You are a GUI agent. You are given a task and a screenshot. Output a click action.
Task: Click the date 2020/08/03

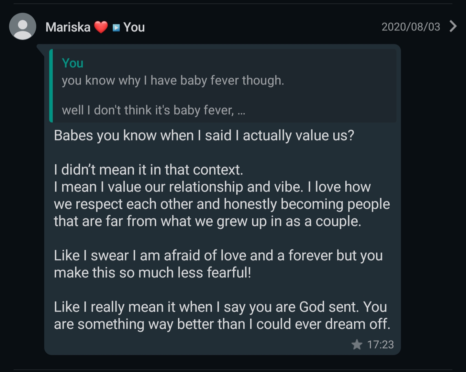click(x=411, y=27)
